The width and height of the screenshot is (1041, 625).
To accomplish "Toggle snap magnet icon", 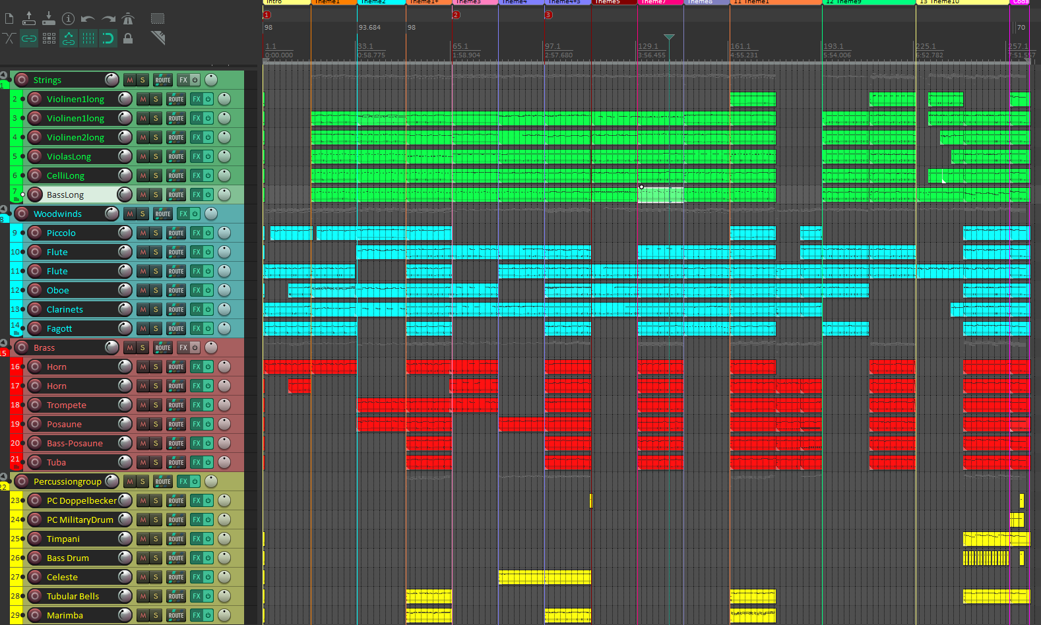I will [108, 38].
